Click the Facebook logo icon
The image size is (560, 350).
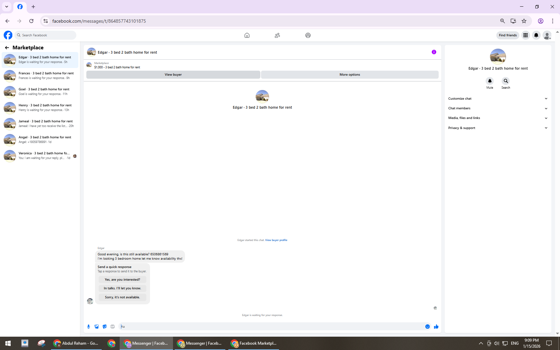point(8,35)
